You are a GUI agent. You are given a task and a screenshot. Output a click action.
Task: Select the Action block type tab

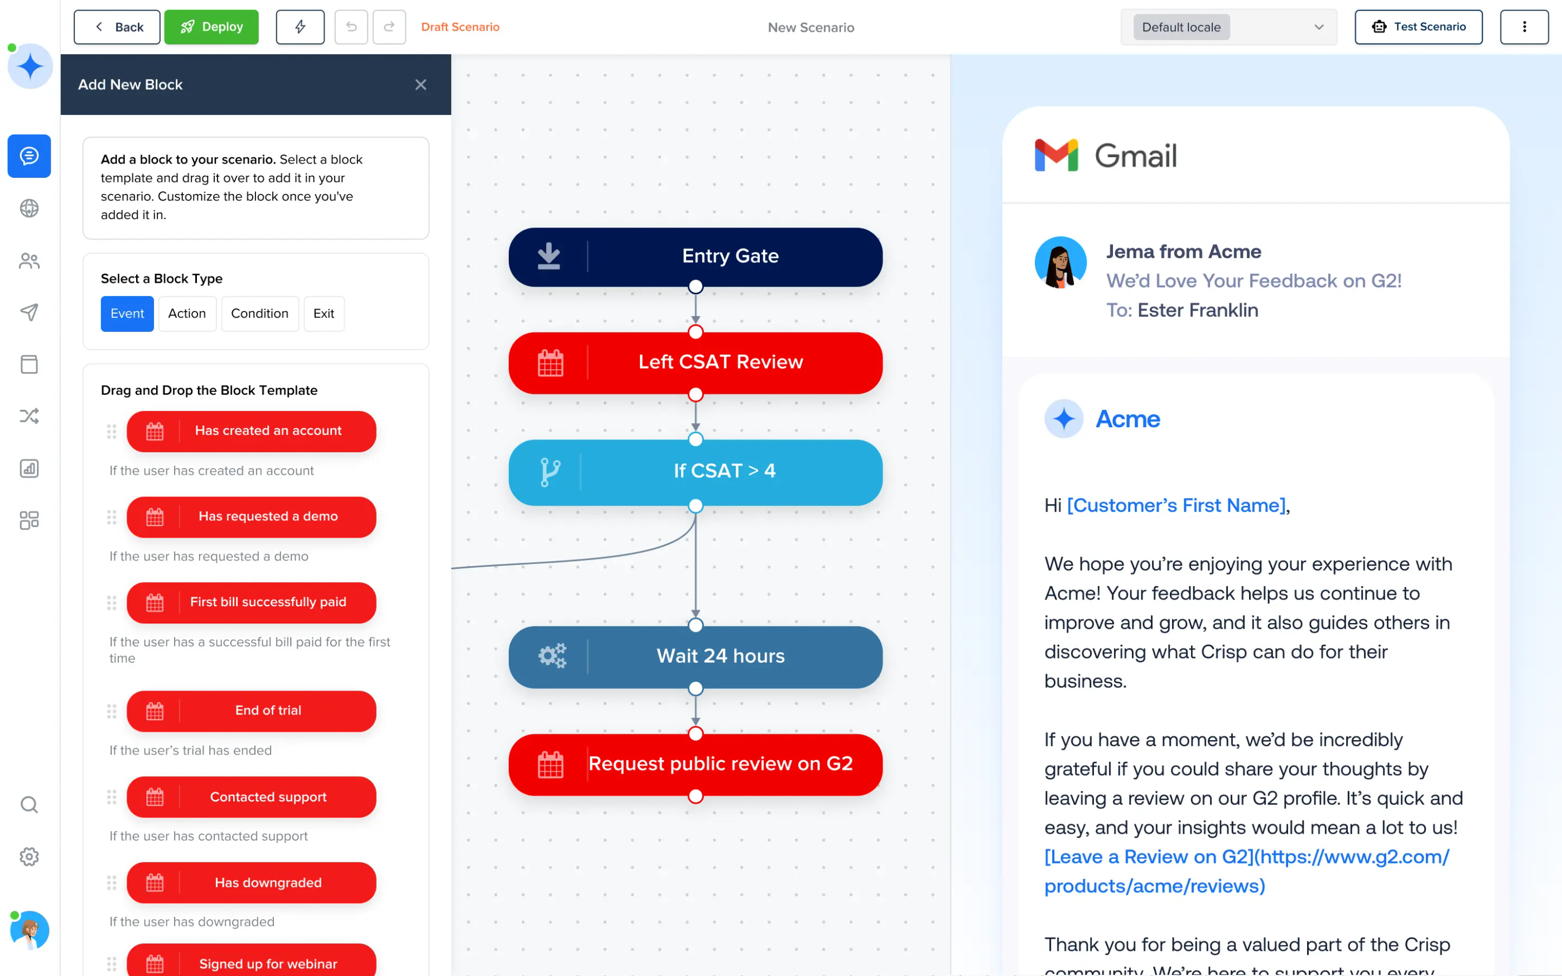186,312
